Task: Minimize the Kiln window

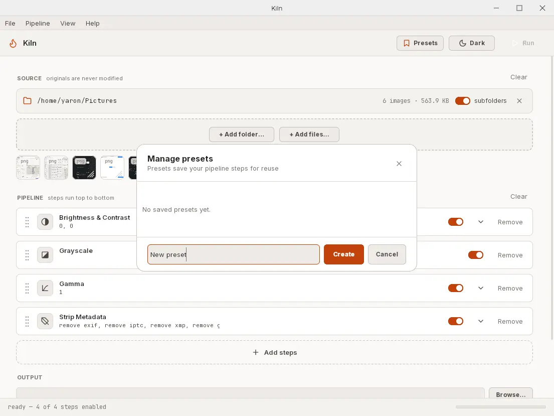Action: coord(496,8)
